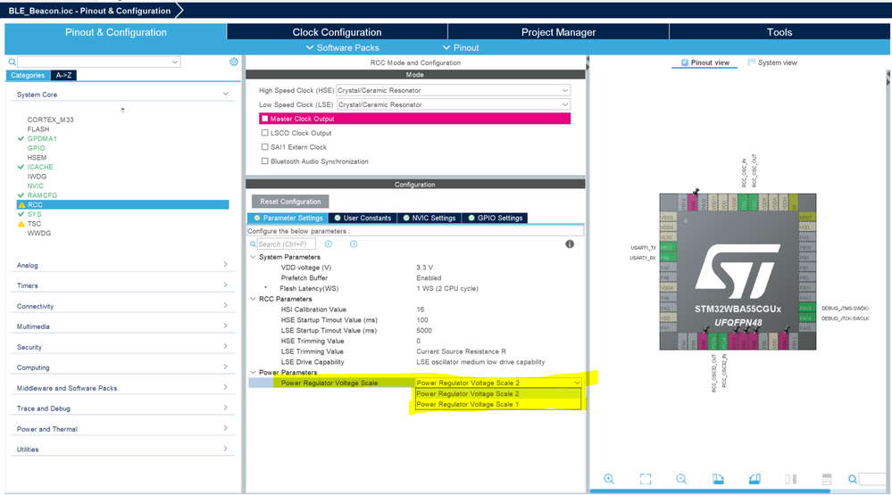Image resolution: width=892 pixels, height=495 pixels.
Task: Open the Tools tab
Action: [779, 32]
